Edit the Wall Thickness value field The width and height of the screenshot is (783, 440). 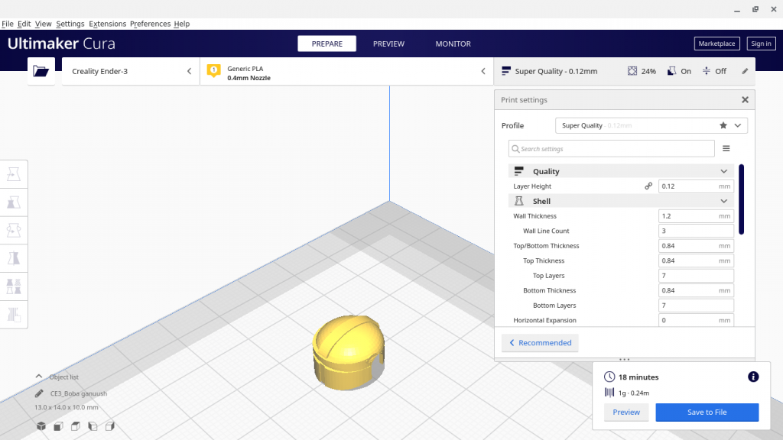pyautogui.click(x=696, y=216)
